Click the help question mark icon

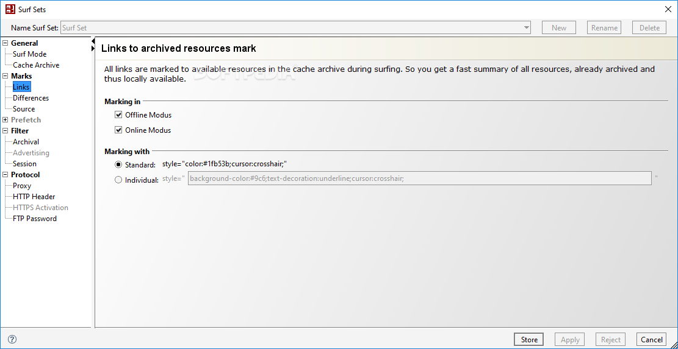pos(12,339)
